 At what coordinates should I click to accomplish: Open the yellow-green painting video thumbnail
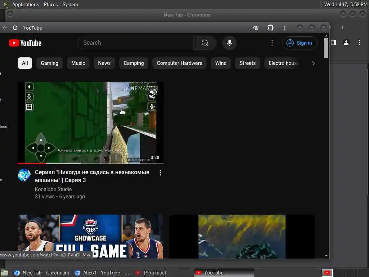pos(242,236)
